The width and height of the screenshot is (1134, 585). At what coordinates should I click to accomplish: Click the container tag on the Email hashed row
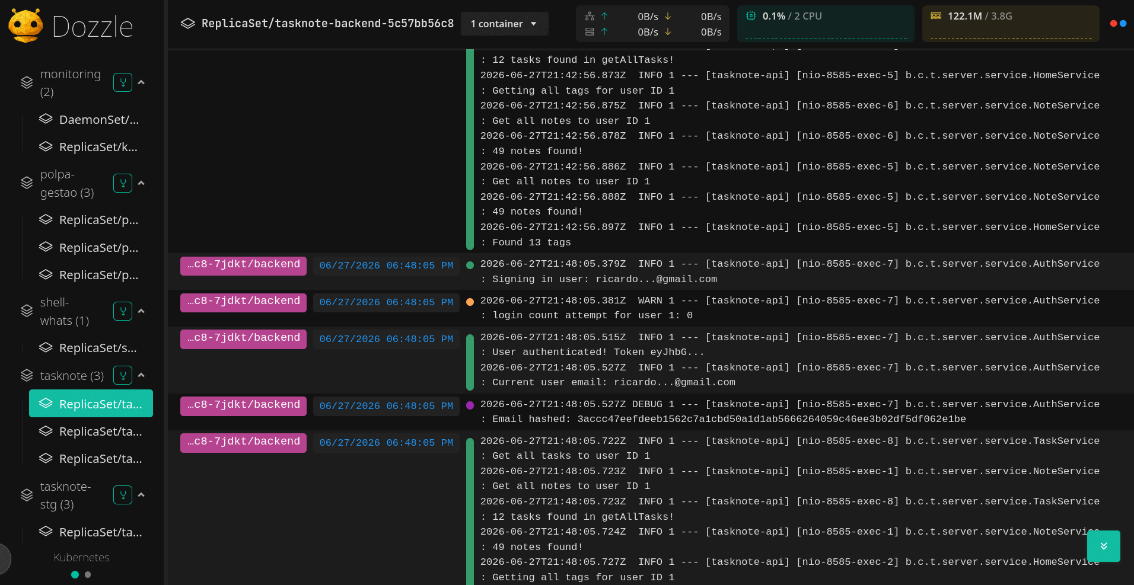(x=243, y=406)
